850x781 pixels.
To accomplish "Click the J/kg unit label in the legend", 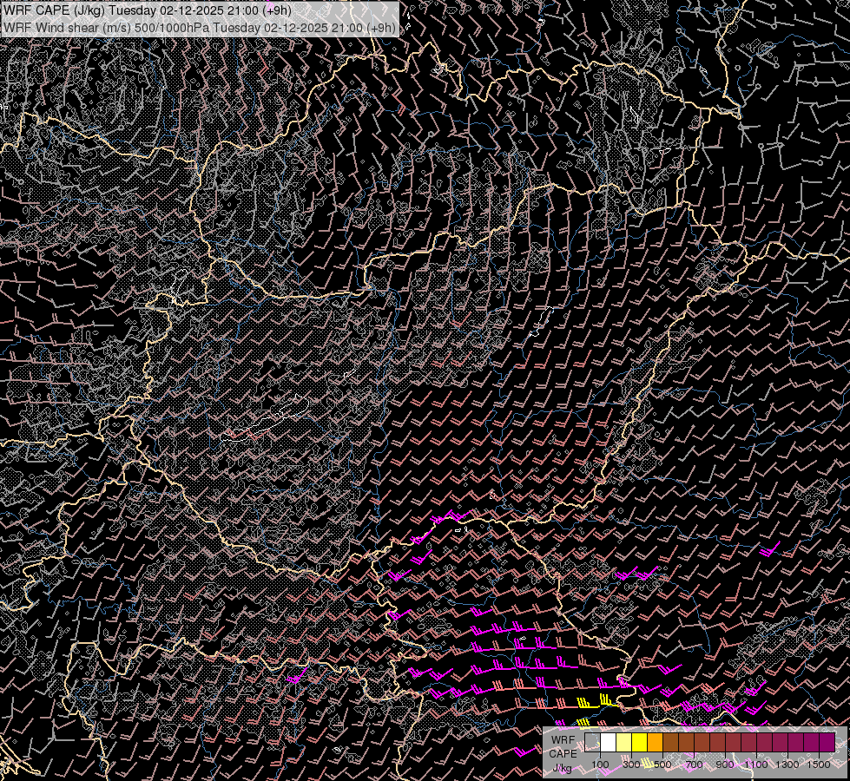I will (562, 767).
